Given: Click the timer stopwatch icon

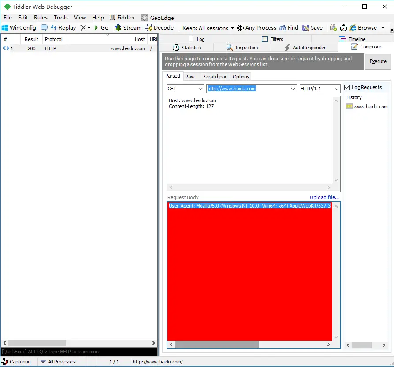Looking at the screenshot, I should coord(343,28).
